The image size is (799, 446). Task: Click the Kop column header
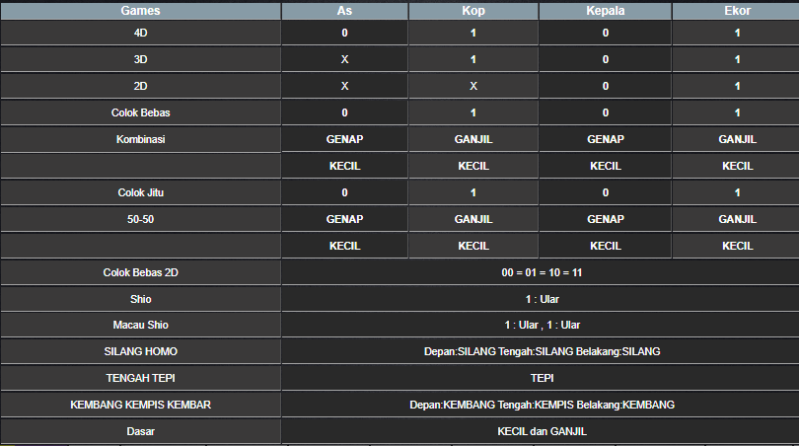(x=473, y=11)
